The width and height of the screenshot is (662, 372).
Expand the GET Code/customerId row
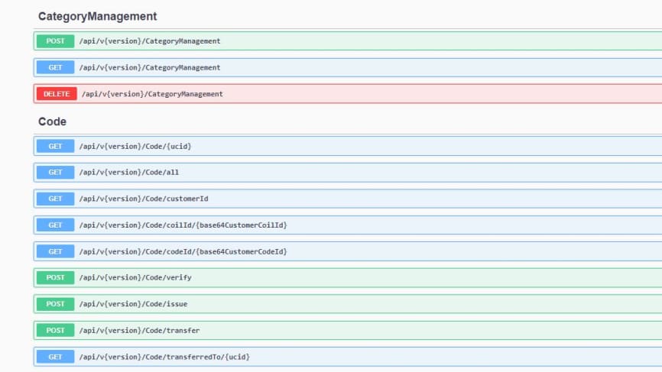[348, 199]
